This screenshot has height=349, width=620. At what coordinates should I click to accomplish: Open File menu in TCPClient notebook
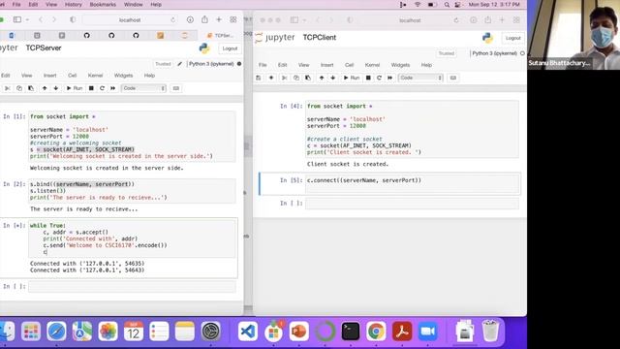pos(263,65)
